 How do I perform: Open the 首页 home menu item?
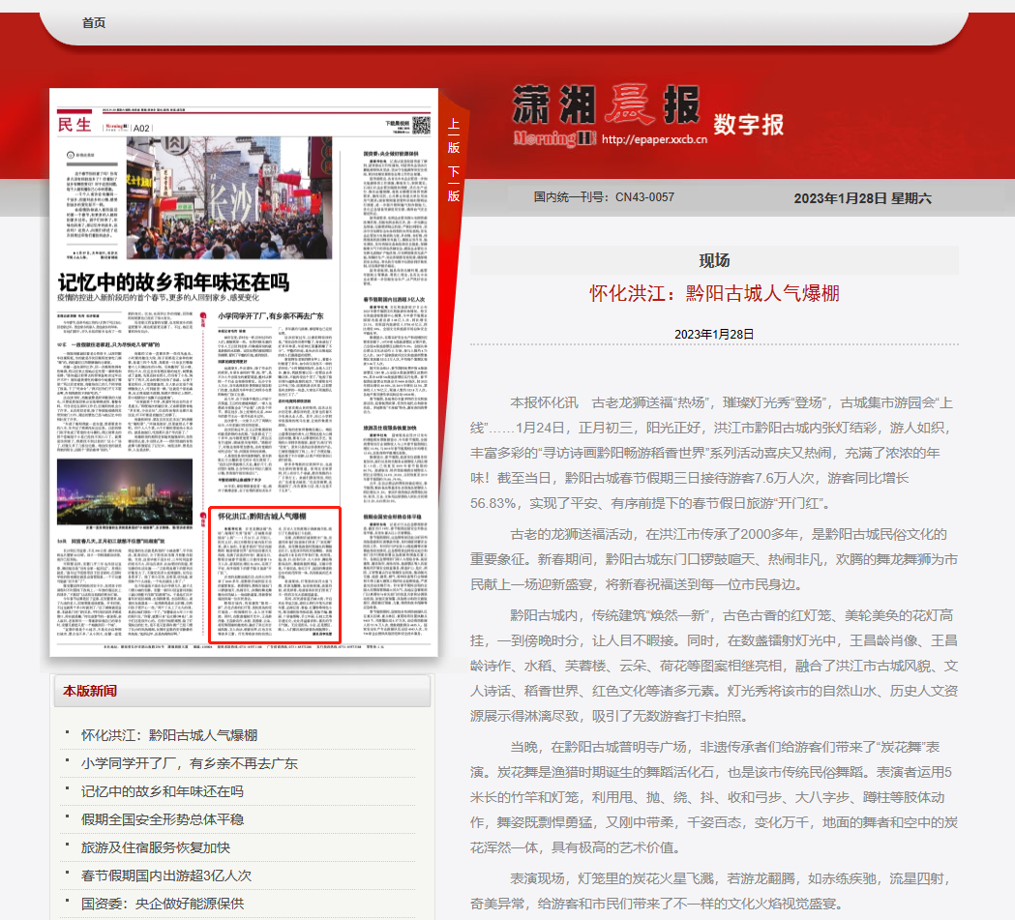[x=94, y=22]
